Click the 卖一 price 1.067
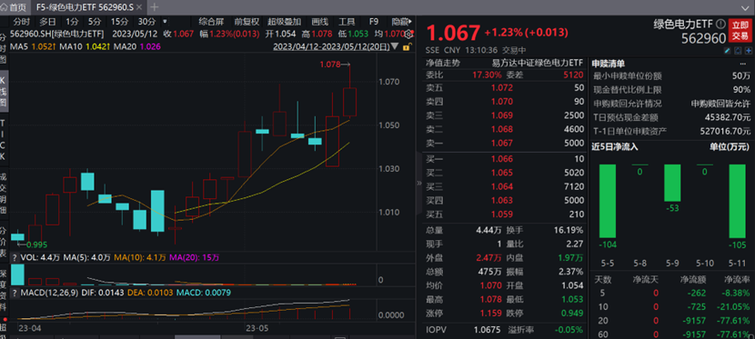755x339 pixels. 502,143
